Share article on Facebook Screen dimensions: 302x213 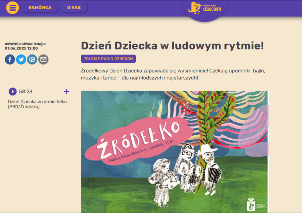tap(10, 60)
